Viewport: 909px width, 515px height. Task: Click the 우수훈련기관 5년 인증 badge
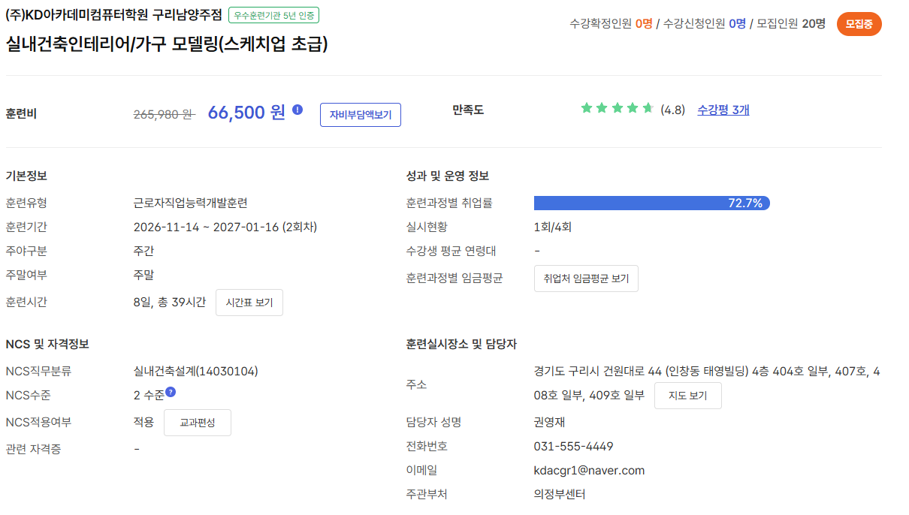point(273,14)
